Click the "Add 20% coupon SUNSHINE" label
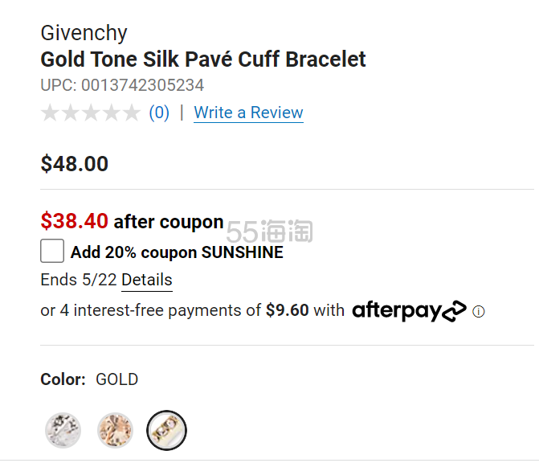The width and height of the screenshot is (539, 463). (x=177, y=252)
